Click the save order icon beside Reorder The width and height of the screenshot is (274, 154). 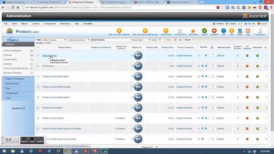point(212,47)
